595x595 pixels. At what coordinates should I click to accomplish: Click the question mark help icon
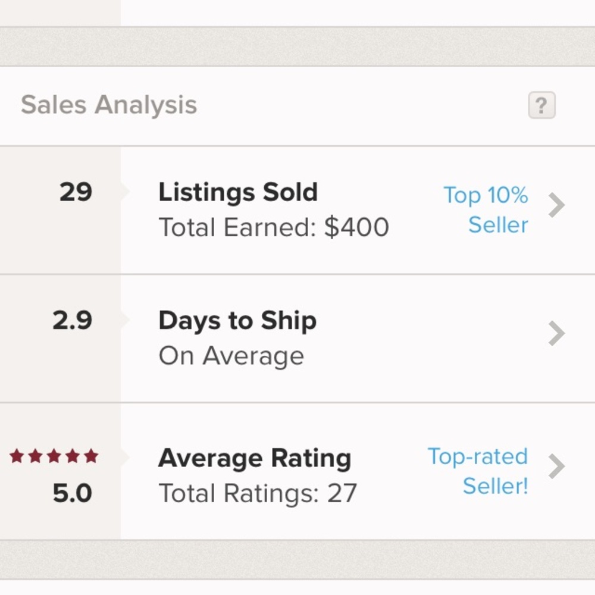(x=541, y=106)
